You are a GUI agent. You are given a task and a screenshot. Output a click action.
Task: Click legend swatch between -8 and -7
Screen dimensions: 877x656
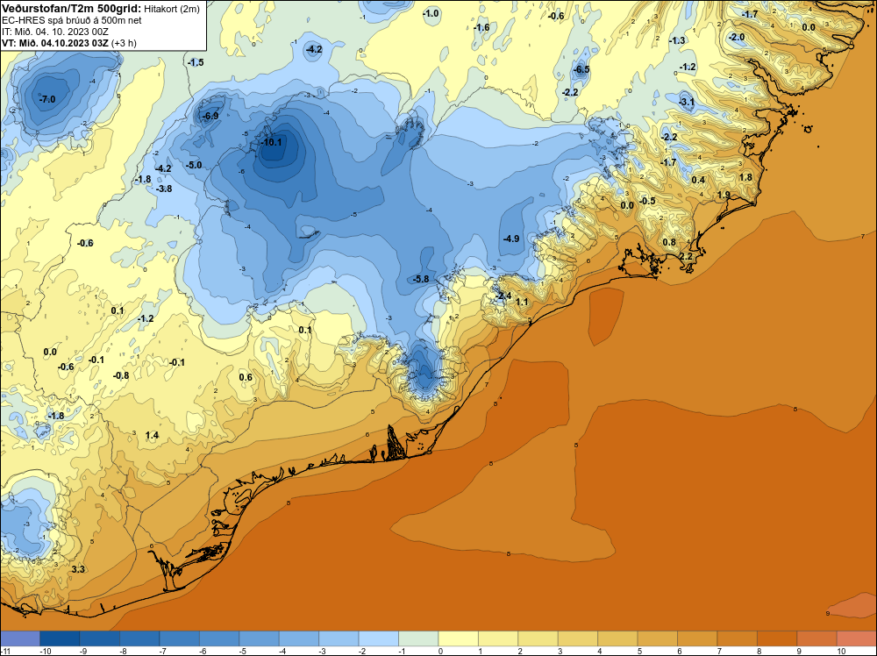click(139, 638)
